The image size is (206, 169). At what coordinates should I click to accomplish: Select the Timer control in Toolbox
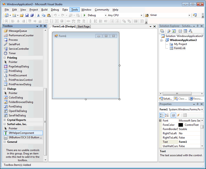[x=12, y=53]
